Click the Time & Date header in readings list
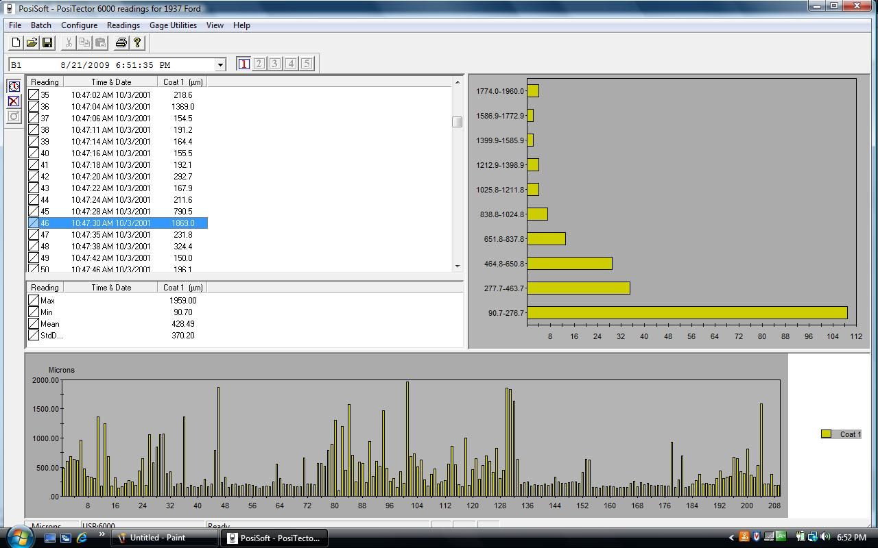The height and width of the screenshot is (548, 878). click(x=111, y=82)
